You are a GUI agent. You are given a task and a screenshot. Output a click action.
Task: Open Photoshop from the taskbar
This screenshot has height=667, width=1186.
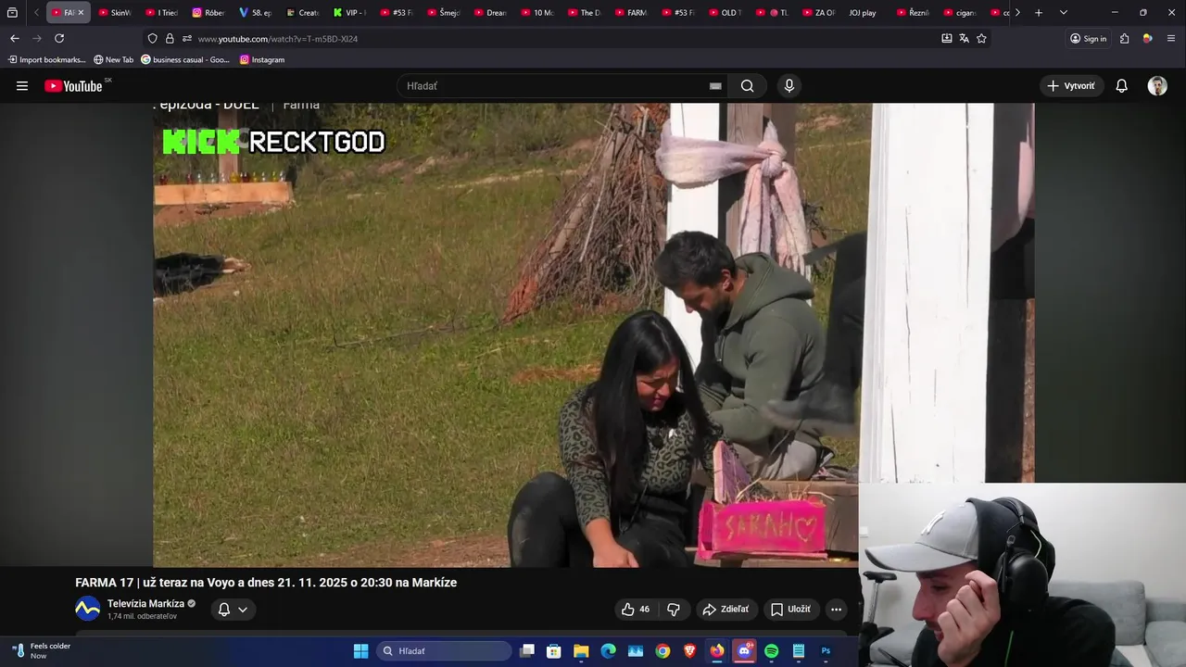coord(826,651)
